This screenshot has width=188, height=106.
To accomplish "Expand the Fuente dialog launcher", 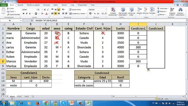I will click(49, 17).
